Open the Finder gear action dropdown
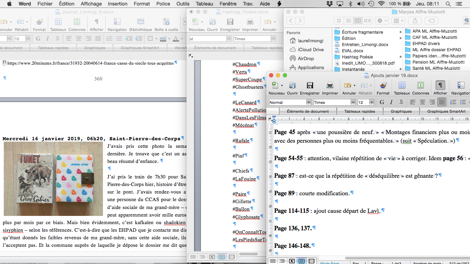The image size is (470, 264). click(382, 21)
